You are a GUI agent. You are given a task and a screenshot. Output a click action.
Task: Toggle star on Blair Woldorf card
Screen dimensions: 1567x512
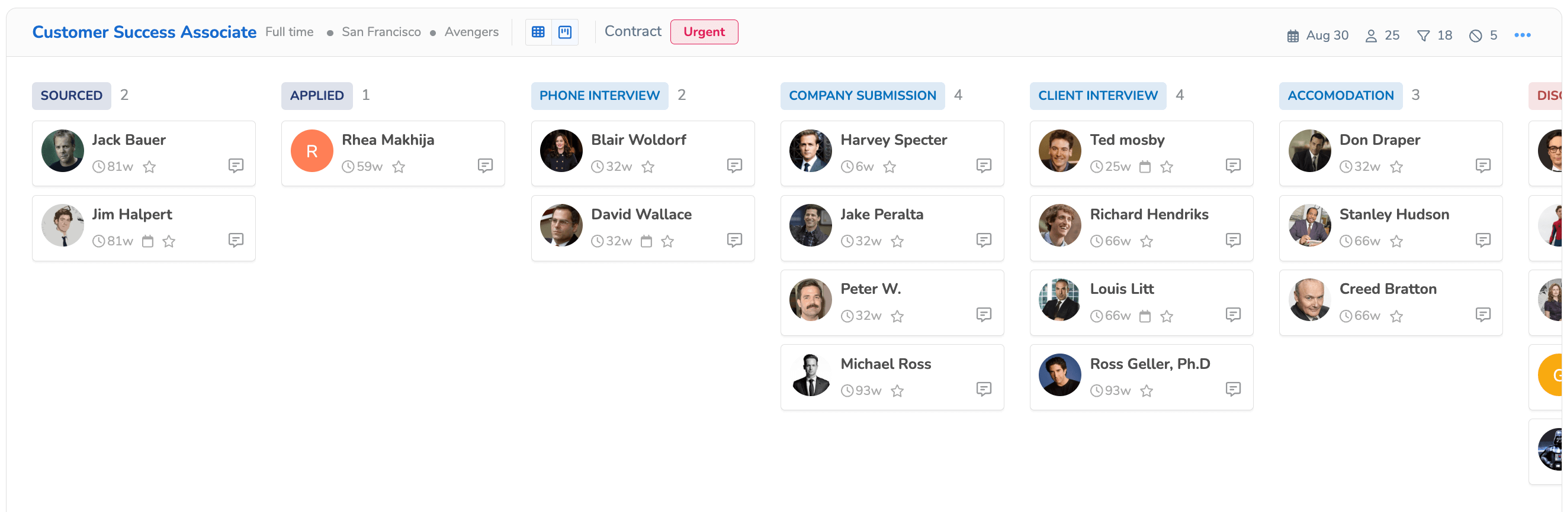point(648,166)
